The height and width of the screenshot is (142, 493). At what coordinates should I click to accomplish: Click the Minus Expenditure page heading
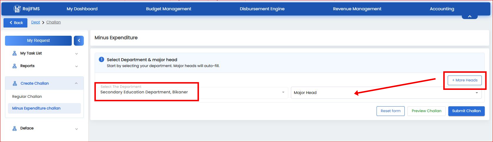pos(116,38)
